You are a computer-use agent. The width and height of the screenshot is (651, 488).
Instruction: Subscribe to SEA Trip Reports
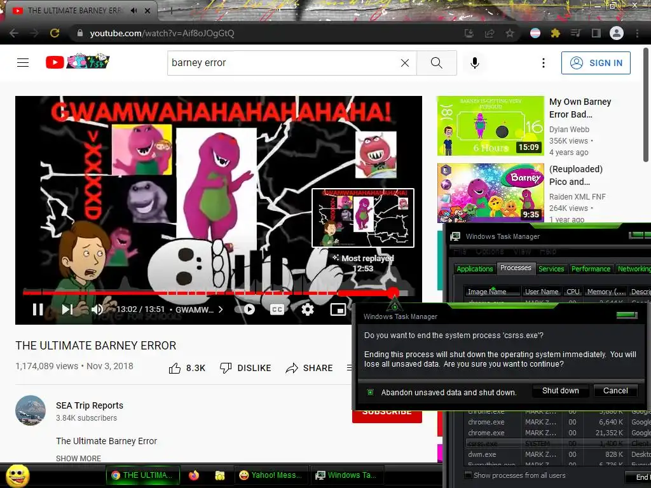[387, 416]
